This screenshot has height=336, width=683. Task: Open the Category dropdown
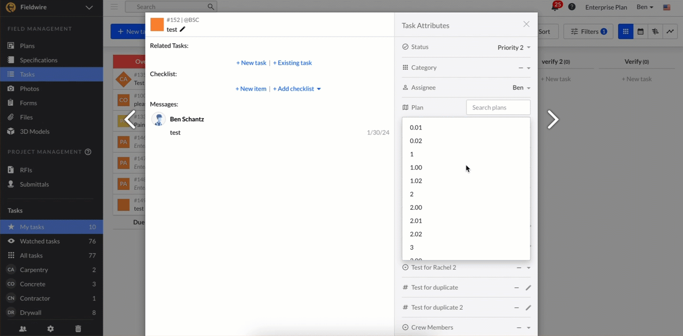pos(525,68)
